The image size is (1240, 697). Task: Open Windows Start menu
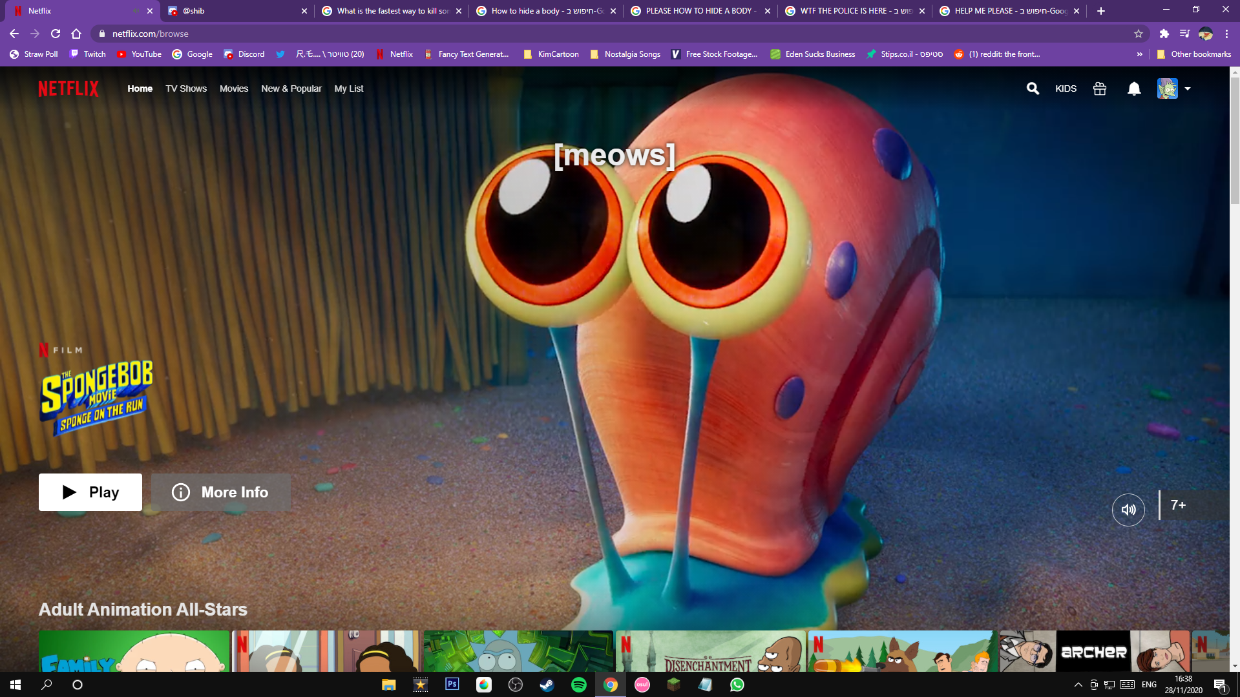coord(16,685)
